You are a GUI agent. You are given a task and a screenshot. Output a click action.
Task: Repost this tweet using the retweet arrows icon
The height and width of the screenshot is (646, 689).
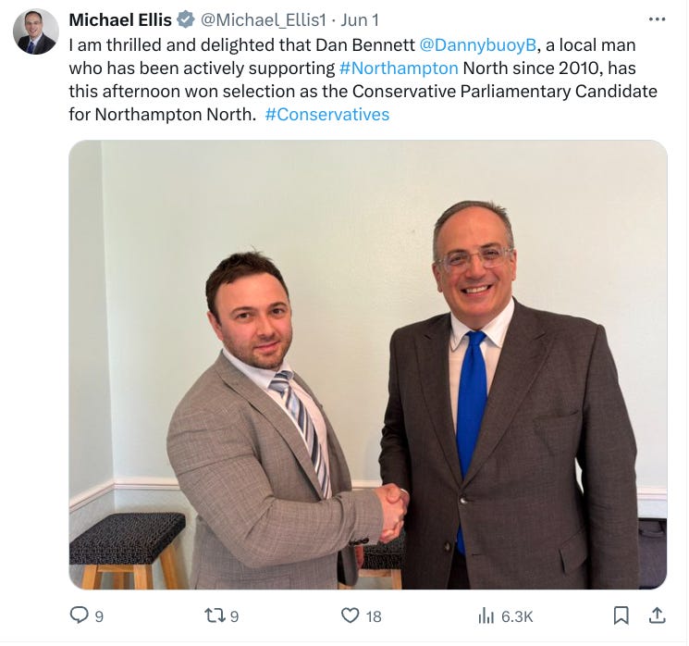[215, 615]
